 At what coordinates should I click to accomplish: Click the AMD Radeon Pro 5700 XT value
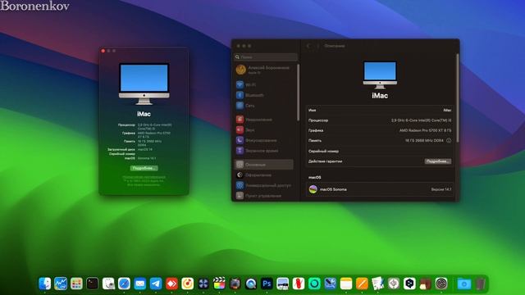pyautogui.click(x=425, y=130)
